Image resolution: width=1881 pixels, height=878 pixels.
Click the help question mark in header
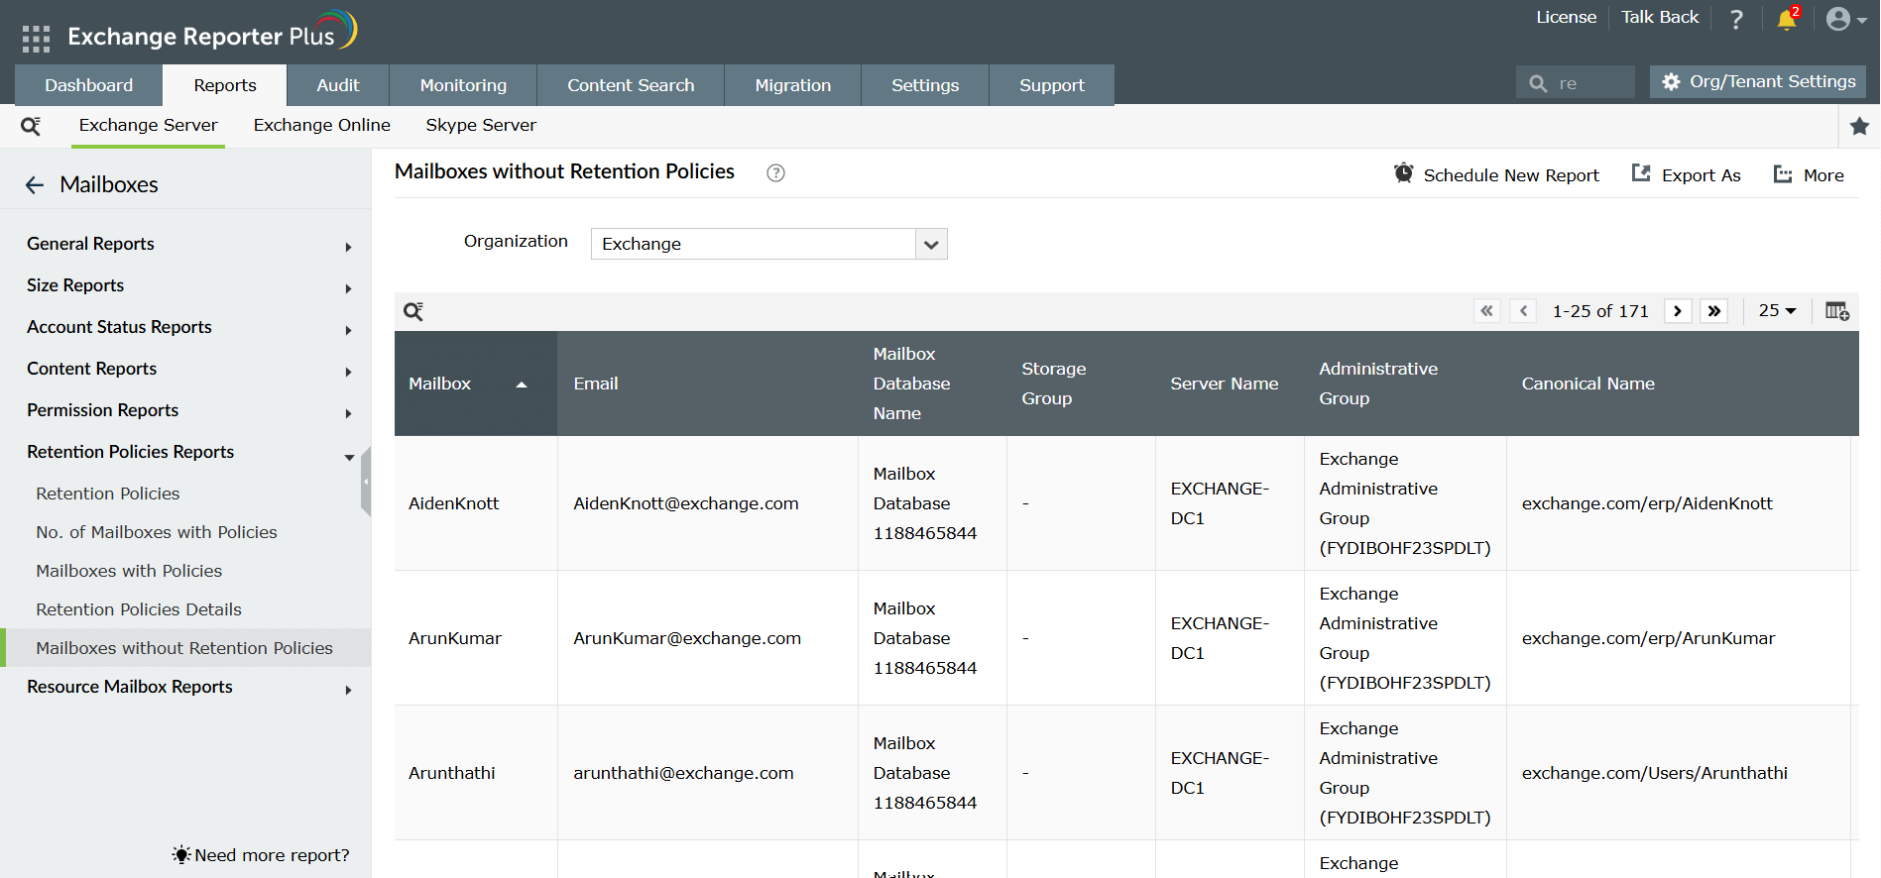coord(1736,19)
